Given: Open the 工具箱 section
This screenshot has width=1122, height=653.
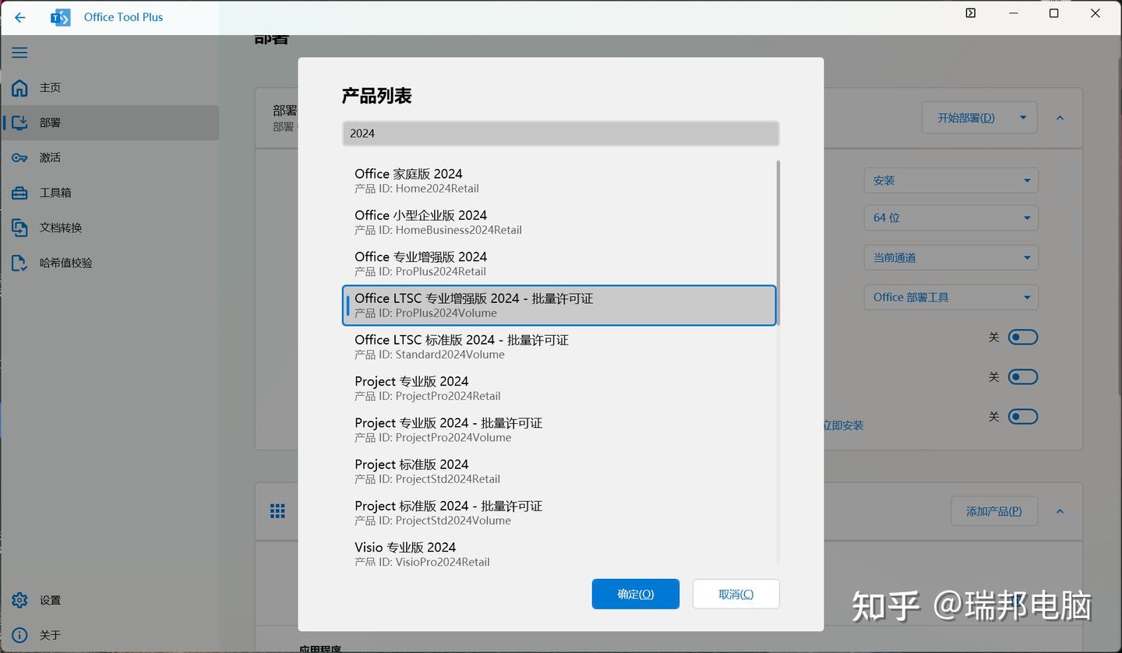Looking at the screenshot, I should (110, 192).
